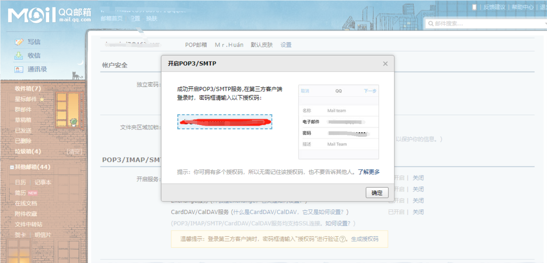Click the 默认皮肤 text
Screen dimensions: 547x263
(x=262, y=45)
